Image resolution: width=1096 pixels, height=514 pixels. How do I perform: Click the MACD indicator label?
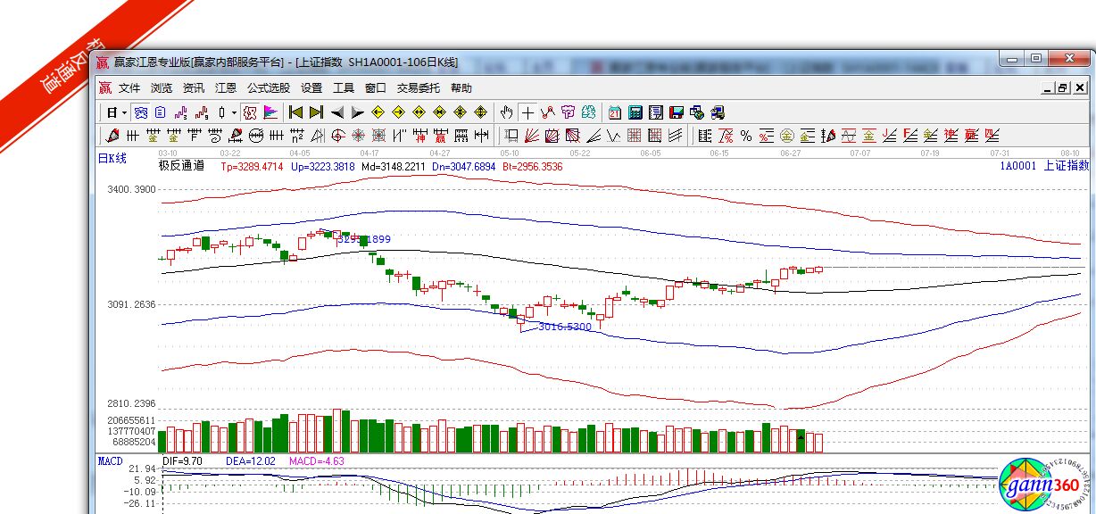110,460
